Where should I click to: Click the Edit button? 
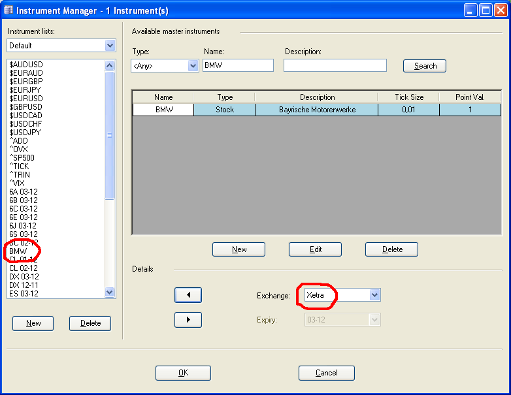pos(315,249)
